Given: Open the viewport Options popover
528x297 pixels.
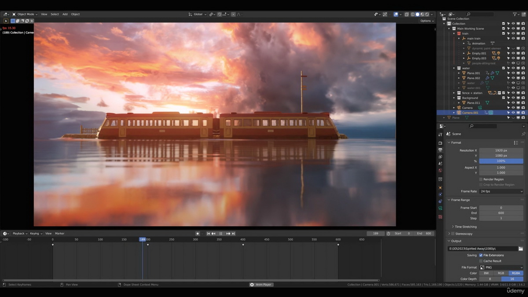Looking at the screenshot, I should tap(426, 21).
